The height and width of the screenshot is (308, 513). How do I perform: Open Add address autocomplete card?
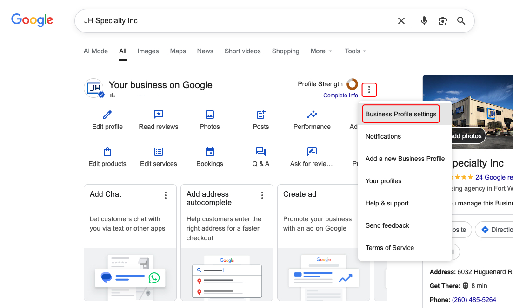point(227,243)
